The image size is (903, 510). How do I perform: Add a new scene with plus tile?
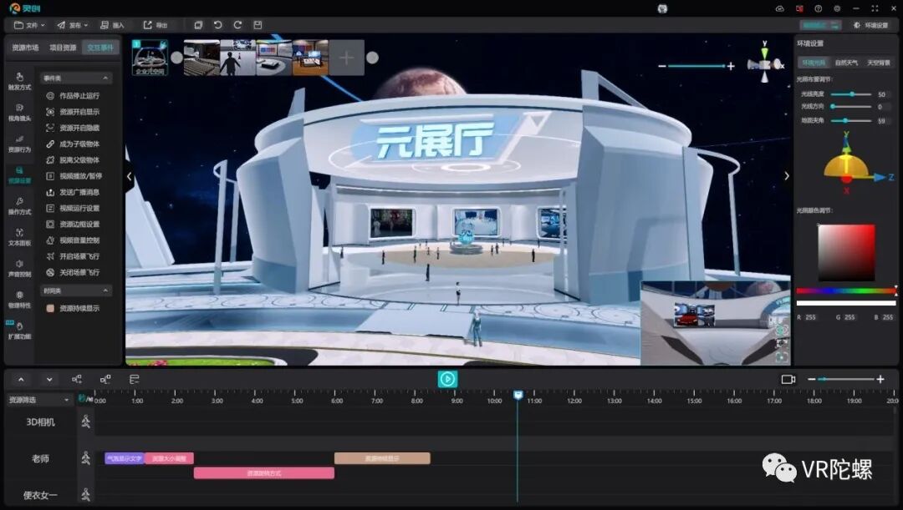(x=346, y=58)
